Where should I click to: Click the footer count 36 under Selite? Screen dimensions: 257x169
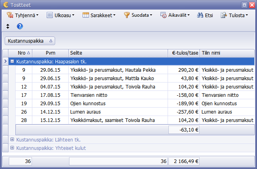point(118,161)
